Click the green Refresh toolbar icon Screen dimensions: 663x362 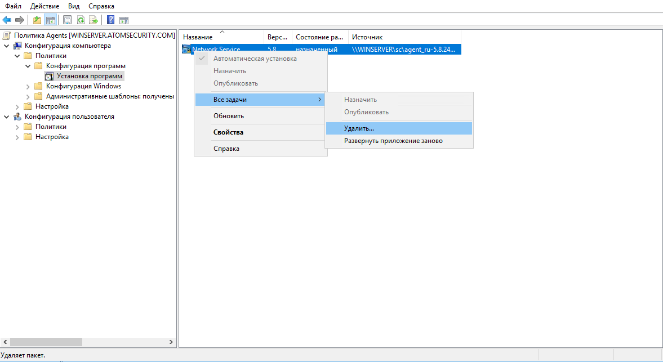(81, 20)
